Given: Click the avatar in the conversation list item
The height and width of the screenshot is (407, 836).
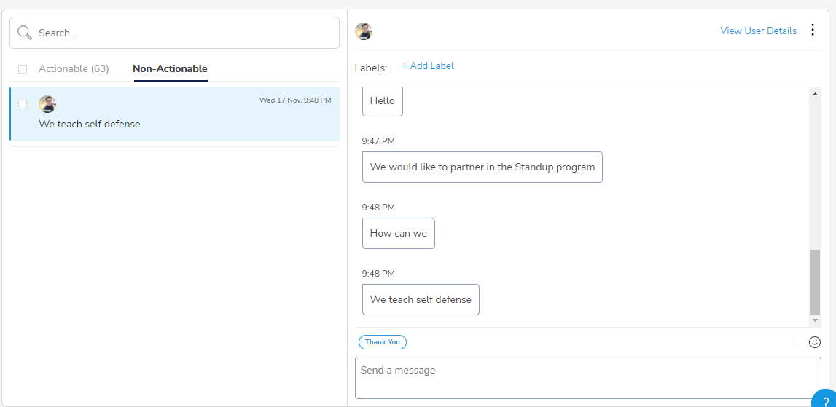Looking at the screenshot, I should pos(47,104).
